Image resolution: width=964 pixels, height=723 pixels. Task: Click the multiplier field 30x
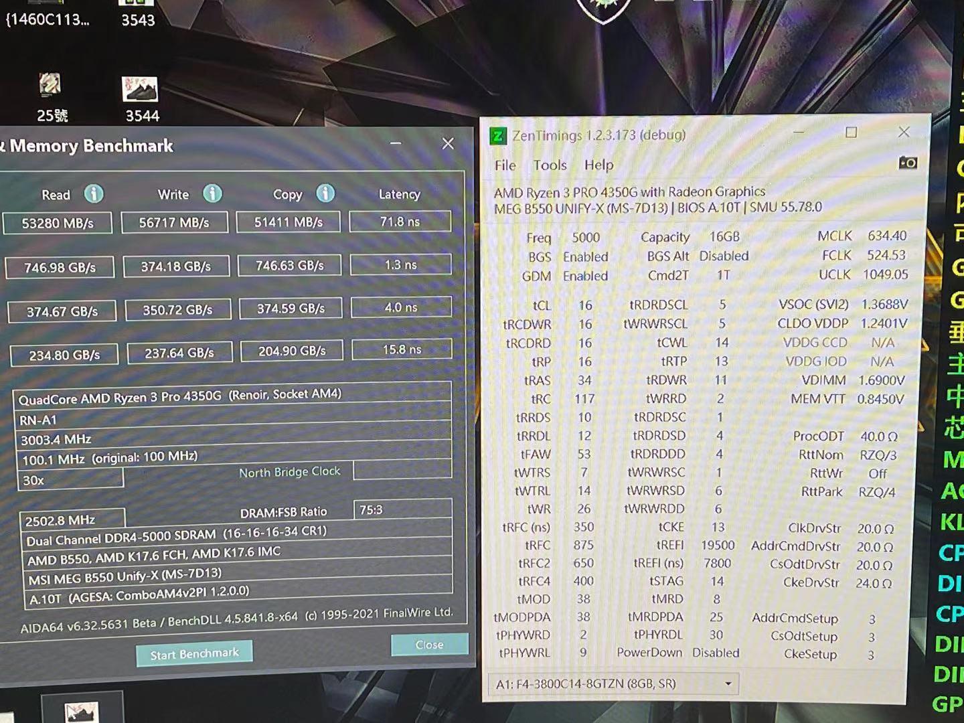point(70,479)
